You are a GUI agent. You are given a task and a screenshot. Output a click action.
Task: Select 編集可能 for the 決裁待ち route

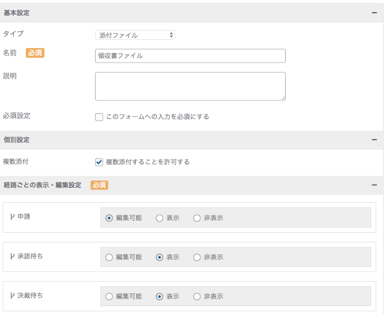(x=109, y=297)
